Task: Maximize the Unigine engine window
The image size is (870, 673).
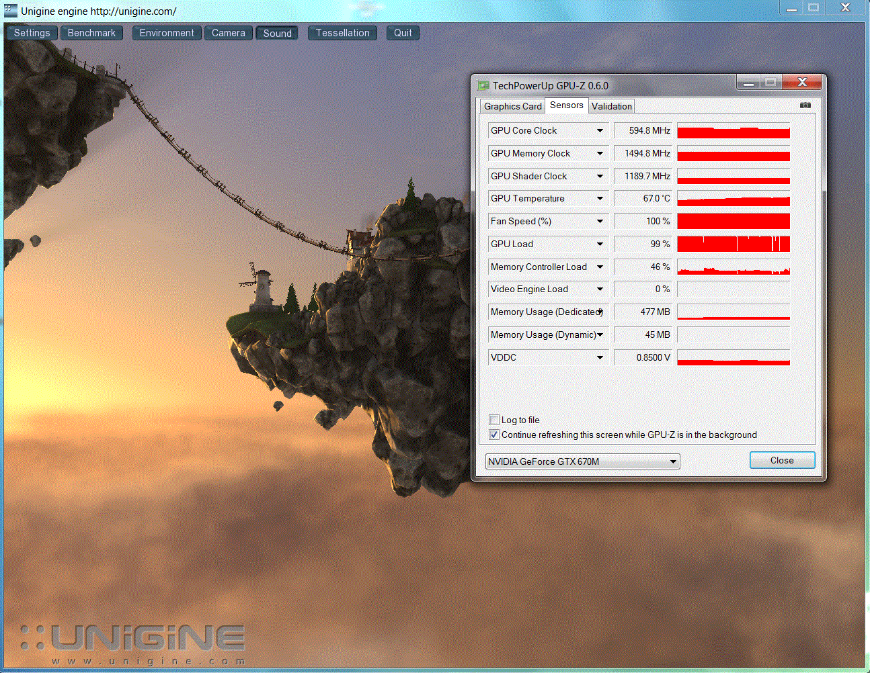Action: 814,7
